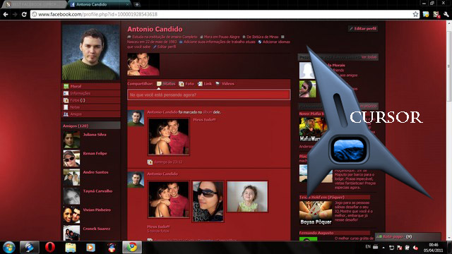Open Renan Felipe's profile link
The height and width of the screenshot is (254, 452).
pyautogui.click(x=95, y=154)
